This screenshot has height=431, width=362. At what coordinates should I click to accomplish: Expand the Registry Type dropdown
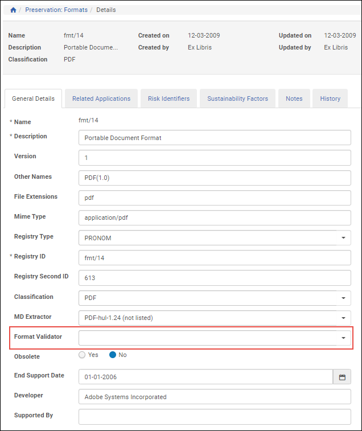(343, 238)
